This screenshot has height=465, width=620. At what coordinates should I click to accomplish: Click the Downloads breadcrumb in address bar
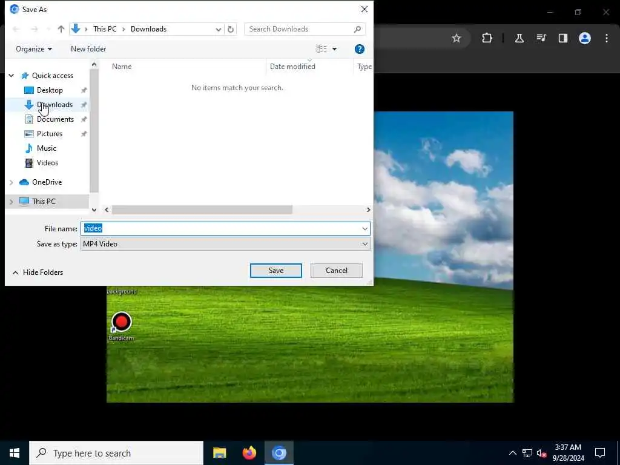coord(148,29)
